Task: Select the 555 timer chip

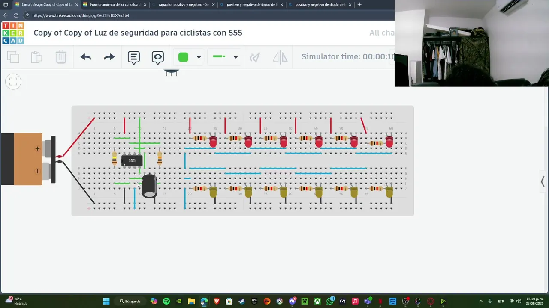Action: point(132,161)
